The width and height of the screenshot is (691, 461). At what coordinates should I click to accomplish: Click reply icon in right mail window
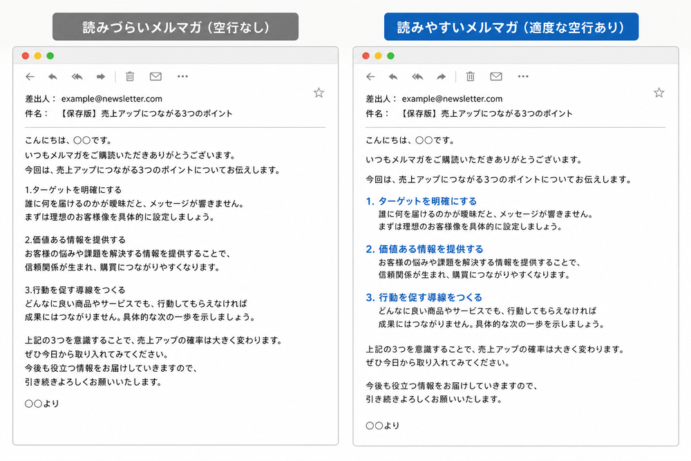pyautogui.click(x=393, y=77)
